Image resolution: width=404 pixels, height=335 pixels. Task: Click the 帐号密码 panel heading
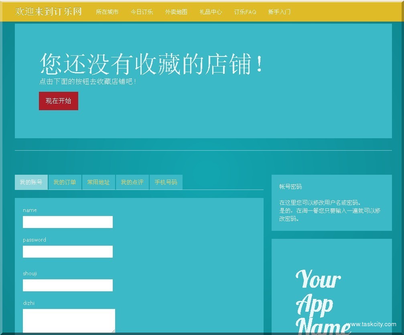coord(290,187)
